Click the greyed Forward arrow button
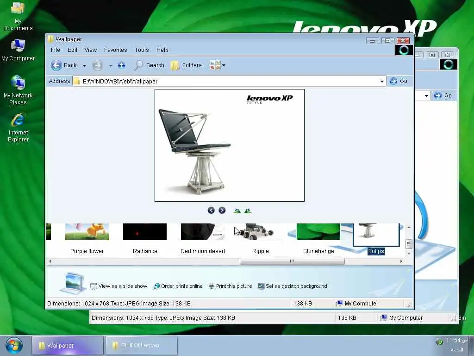Viewport: 474px width, 356px height. pyautogui.click(x=97, y=65)
